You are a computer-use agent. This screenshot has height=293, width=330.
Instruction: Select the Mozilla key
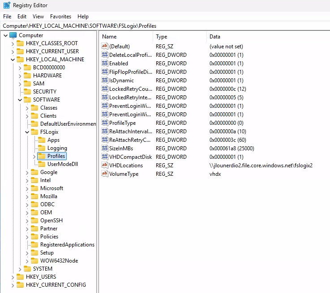click(49, 196)
